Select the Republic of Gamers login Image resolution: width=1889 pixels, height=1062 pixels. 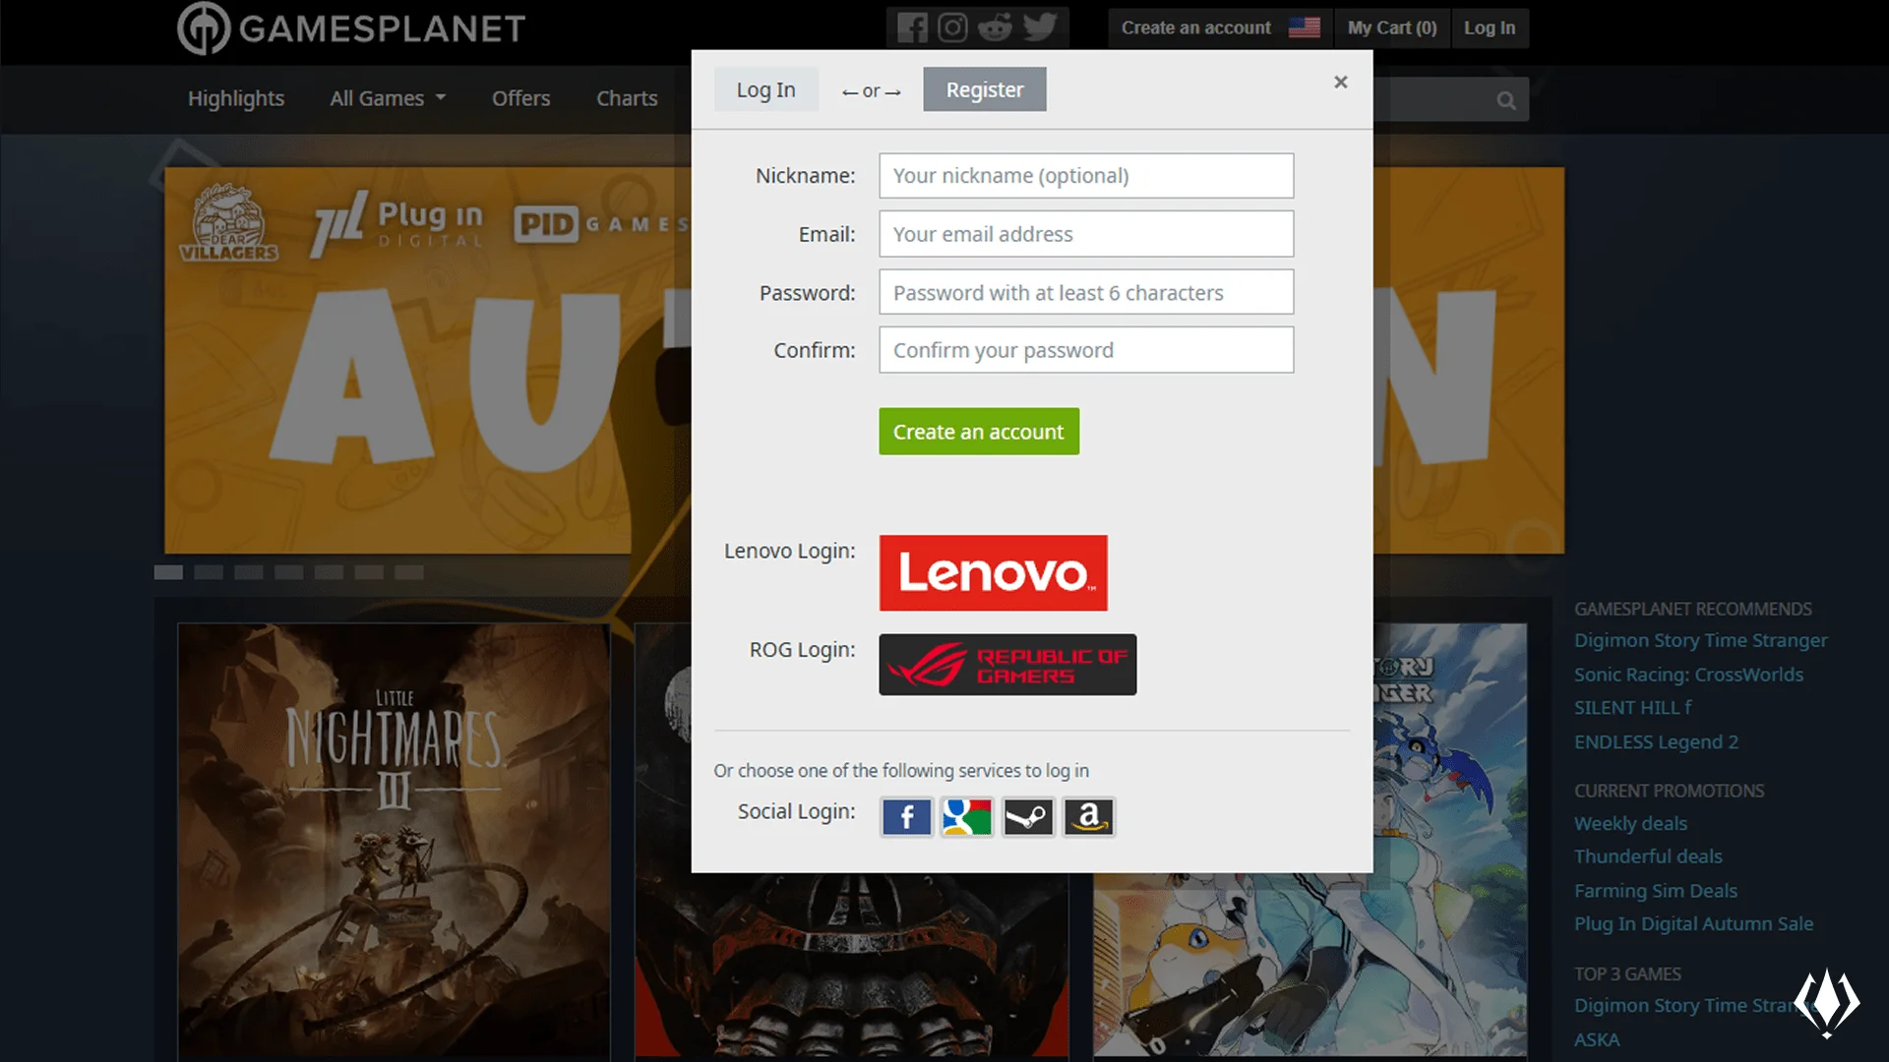point(1007,665)
